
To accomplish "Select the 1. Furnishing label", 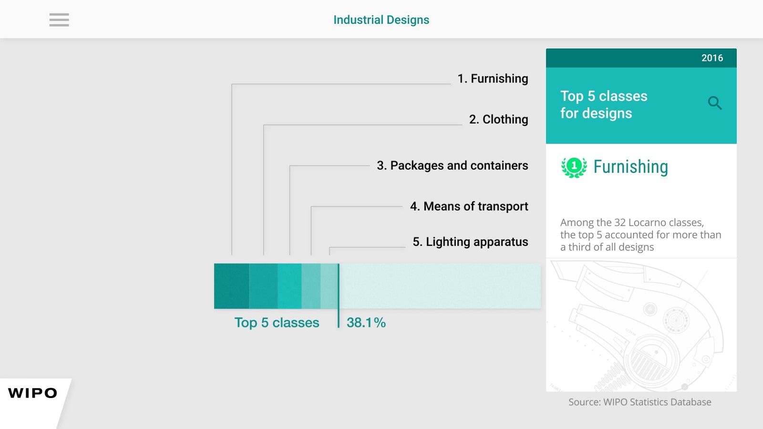I will click(x=493, y=79).
